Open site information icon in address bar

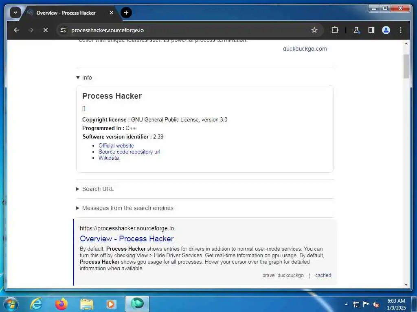pyautogui.click(x=63, y=30)
